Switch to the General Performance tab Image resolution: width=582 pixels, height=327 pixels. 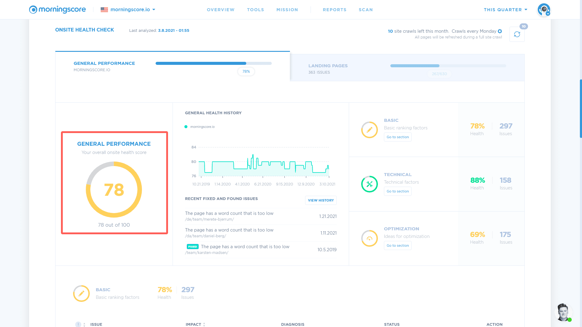click(173, 66)
